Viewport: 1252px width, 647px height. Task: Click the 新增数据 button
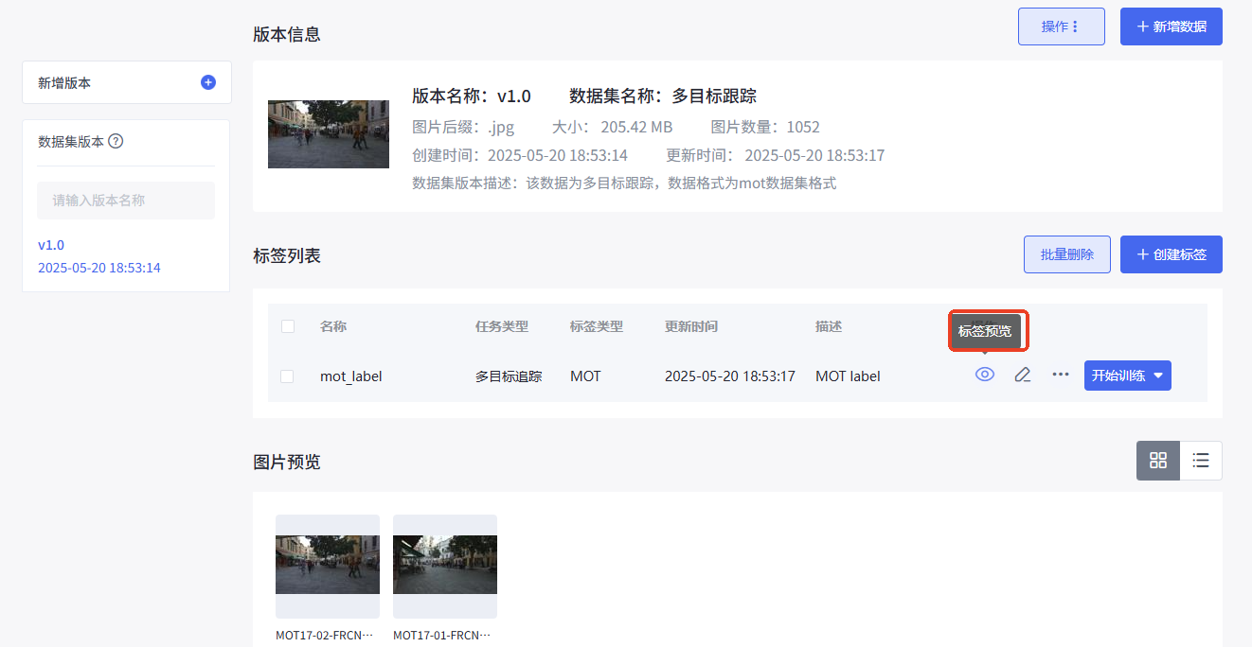pos(1172,26)
